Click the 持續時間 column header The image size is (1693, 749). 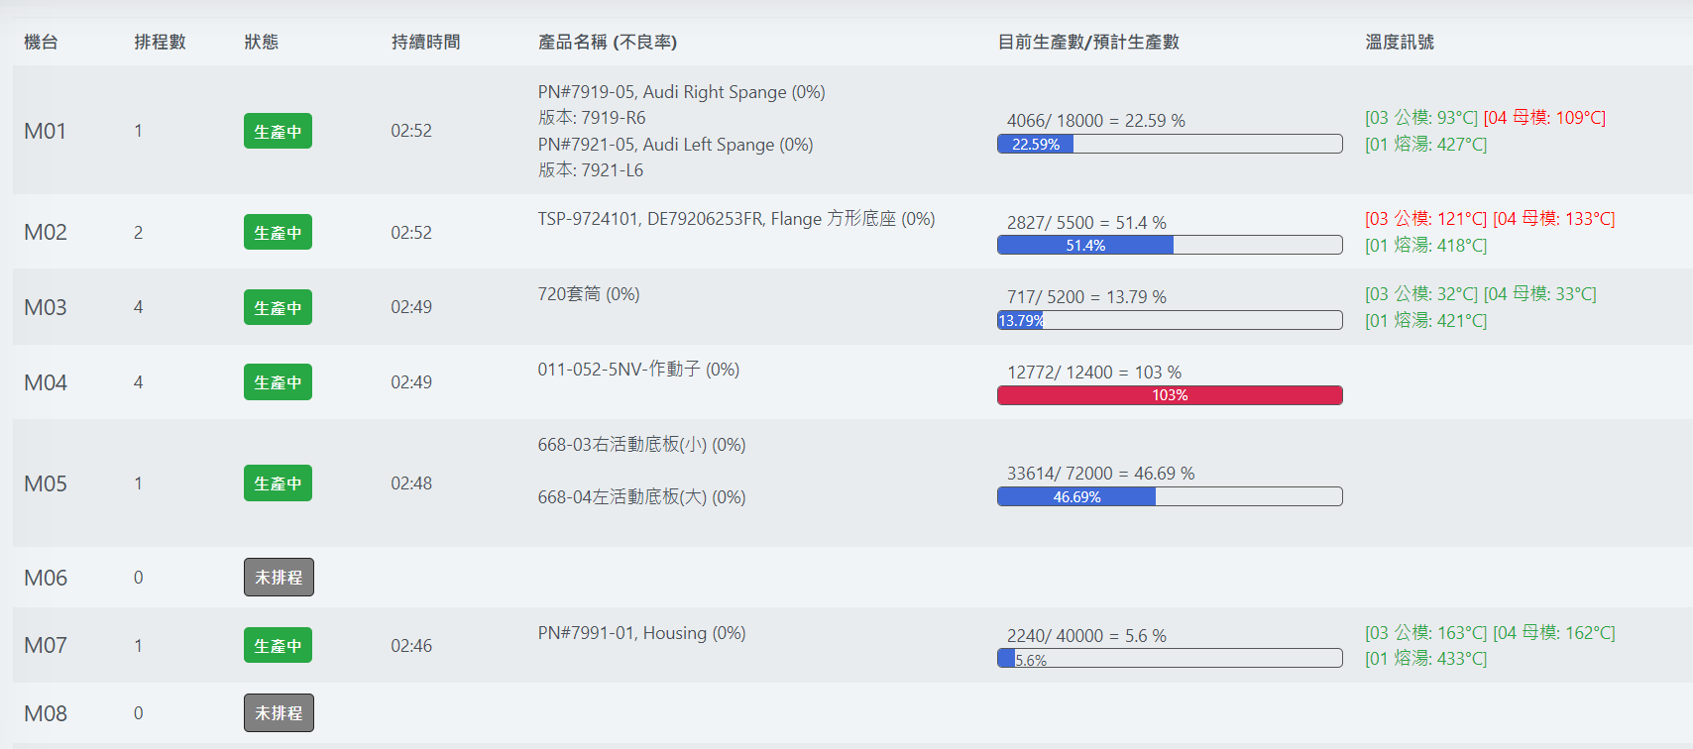point(425,42)
